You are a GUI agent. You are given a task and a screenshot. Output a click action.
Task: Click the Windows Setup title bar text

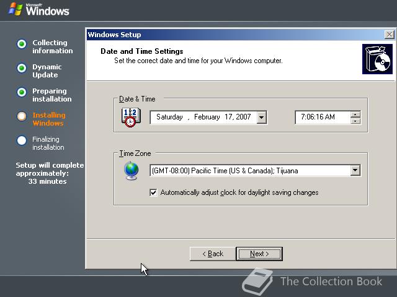(114, 35)
